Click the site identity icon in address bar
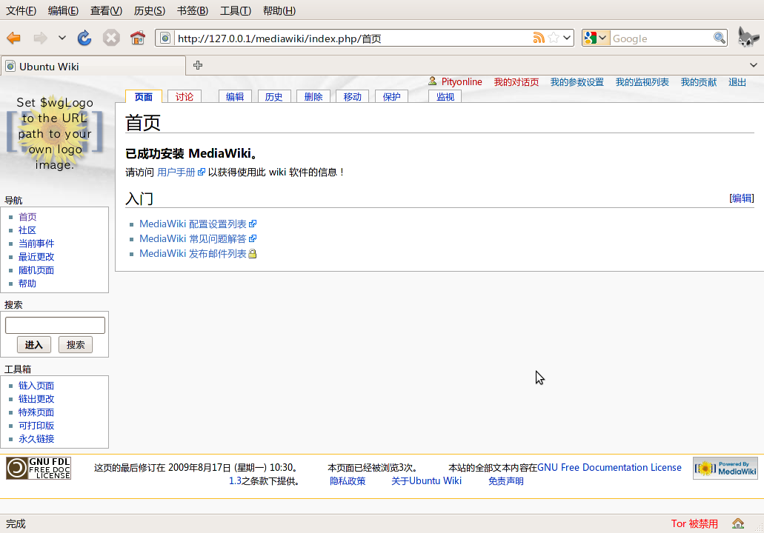 (165, 38)
